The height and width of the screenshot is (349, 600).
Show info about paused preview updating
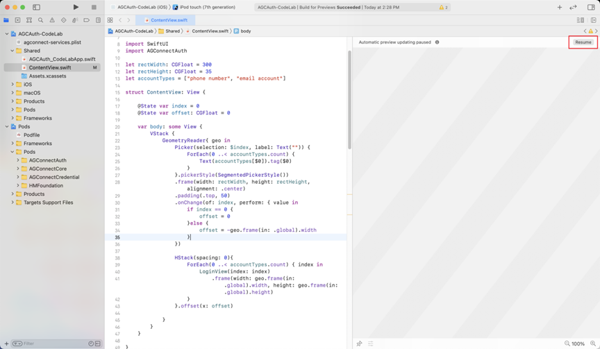[x=437, y=42]
